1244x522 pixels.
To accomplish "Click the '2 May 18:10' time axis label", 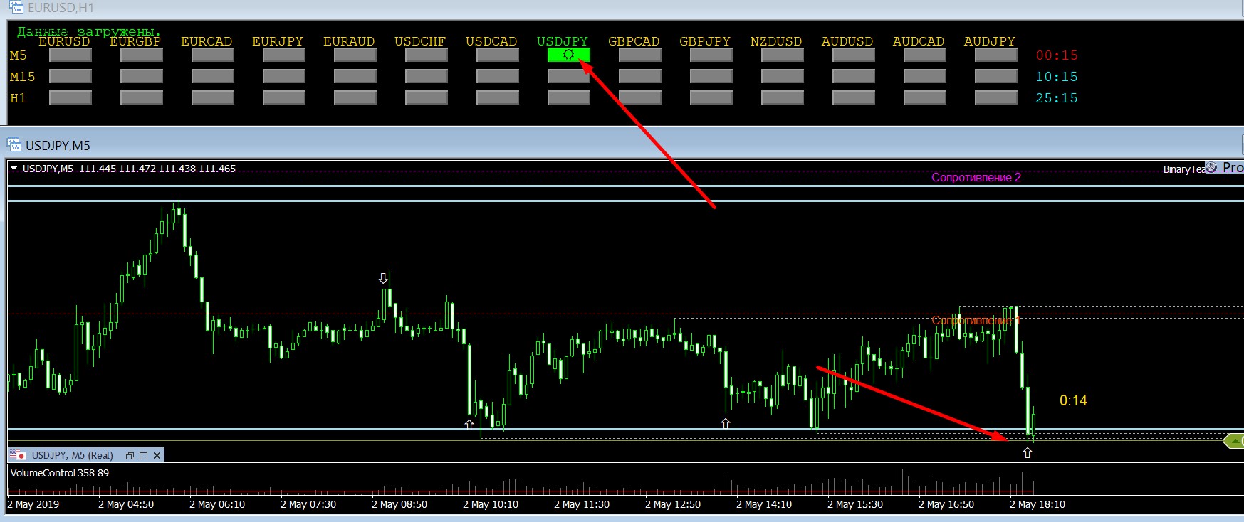I will (x=1037, y=504).
